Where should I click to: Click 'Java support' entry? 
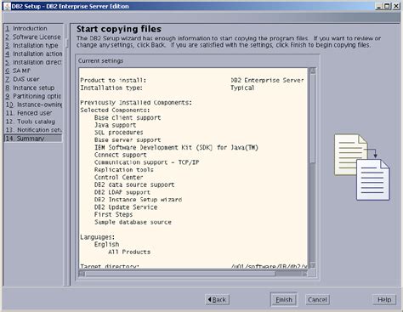coord(115,125)
